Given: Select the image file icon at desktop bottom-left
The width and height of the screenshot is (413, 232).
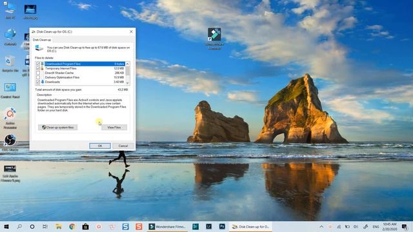Looking at the screenshot, I should (x=10, y=173).
